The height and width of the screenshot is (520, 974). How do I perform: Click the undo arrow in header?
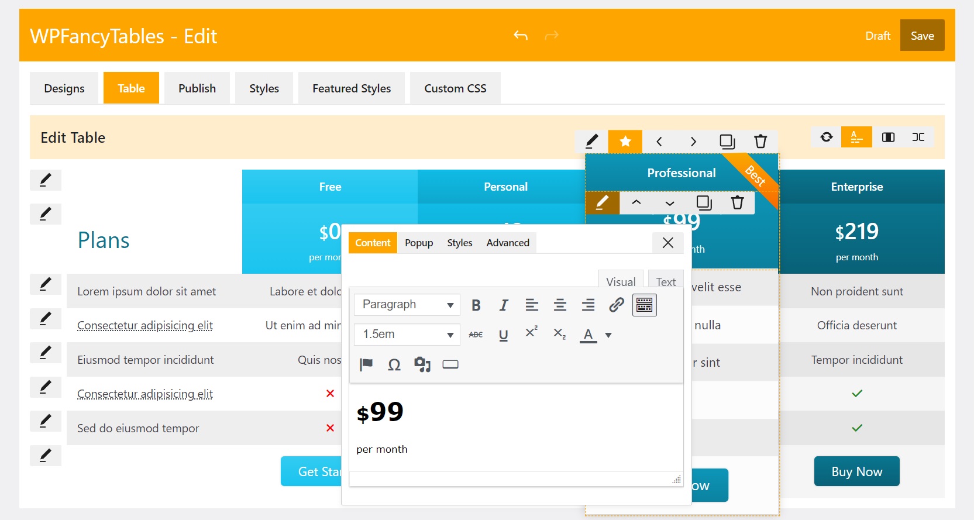coord(521,36)
